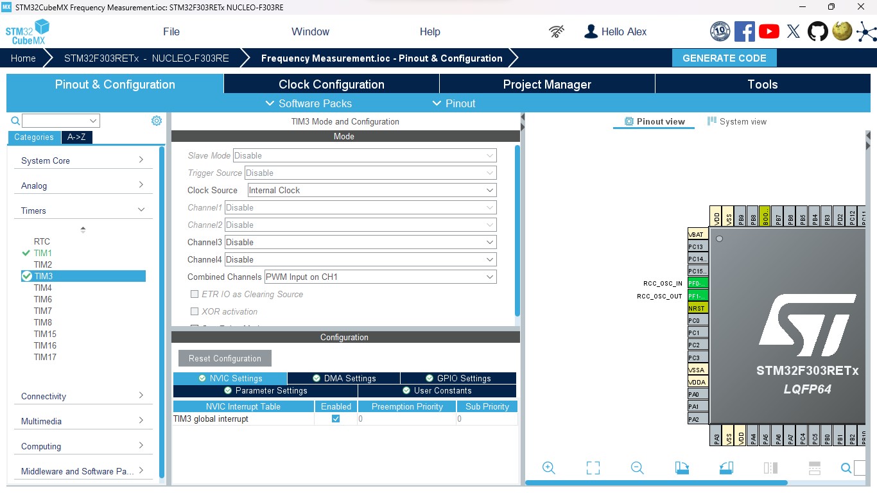Open the ST YouTube channel icon

pyautogui.click(x=769, y=31)
